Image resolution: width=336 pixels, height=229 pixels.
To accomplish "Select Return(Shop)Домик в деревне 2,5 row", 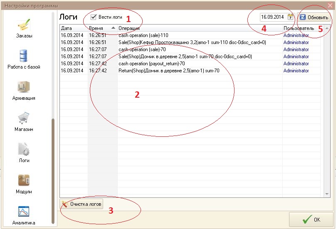I will pos(190,71).
